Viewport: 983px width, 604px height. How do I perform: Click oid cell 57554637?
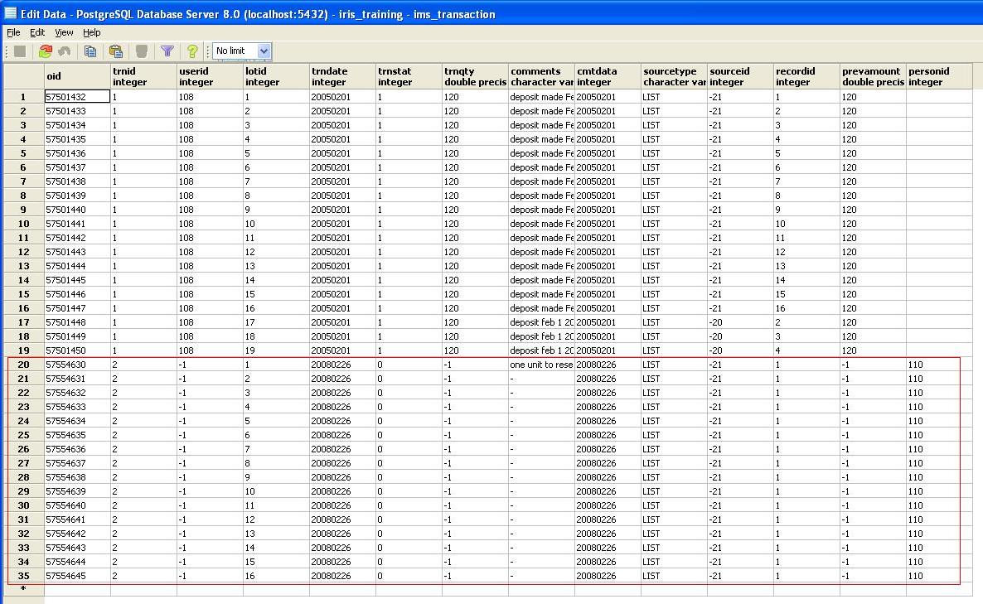(x=77, y=463)
